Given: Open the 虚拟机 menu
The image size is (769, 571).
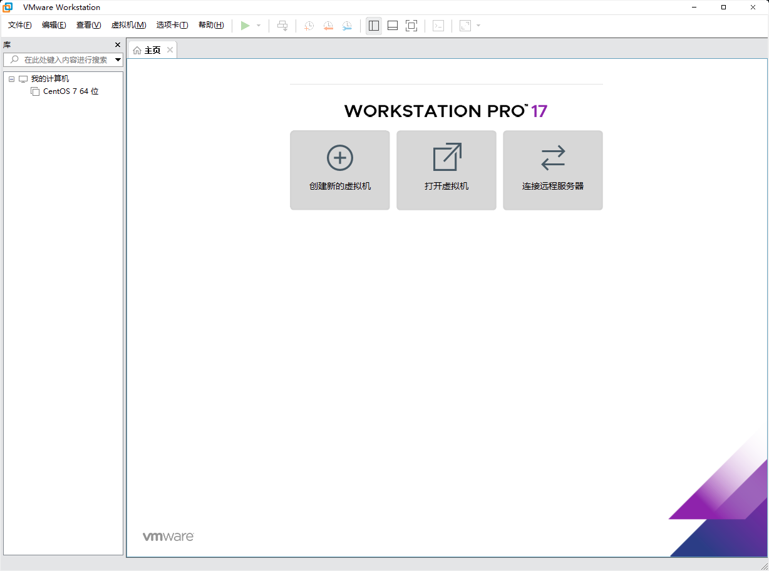Looking at the screenshot, I should tap(128, 25).
